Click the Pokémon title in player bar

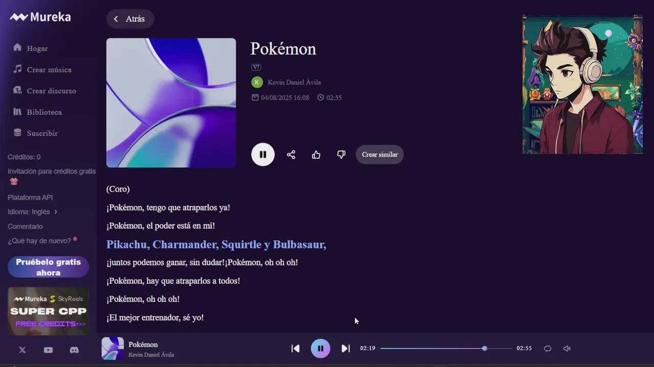tap(143, 345)
